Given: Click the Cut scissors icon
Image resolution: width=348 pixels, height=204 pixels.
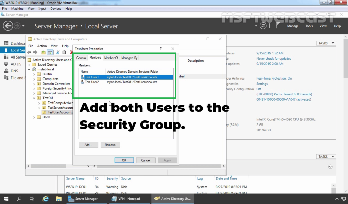Looking at the screenshot, I should pyautogui.click(x=58, y=52).
